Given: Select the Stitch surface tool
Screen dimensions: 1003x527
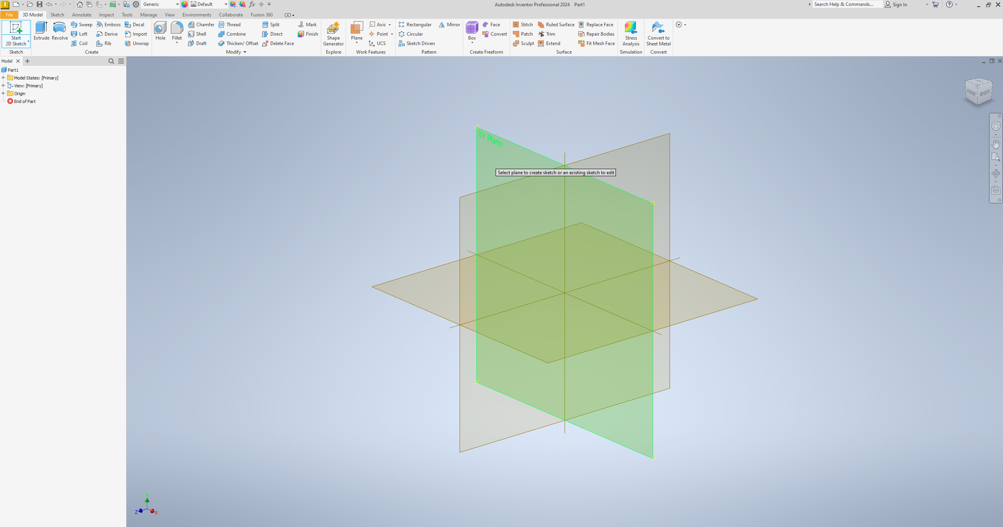Looking at the screenshot, I should point(523,24).
